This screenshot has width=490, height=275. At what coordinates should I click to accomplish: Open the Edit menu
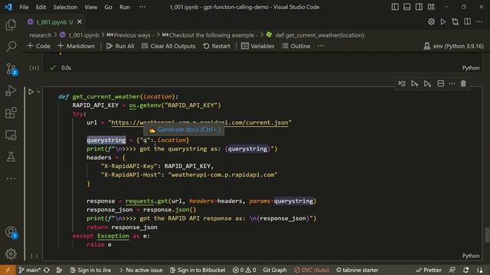click(41, 7)
